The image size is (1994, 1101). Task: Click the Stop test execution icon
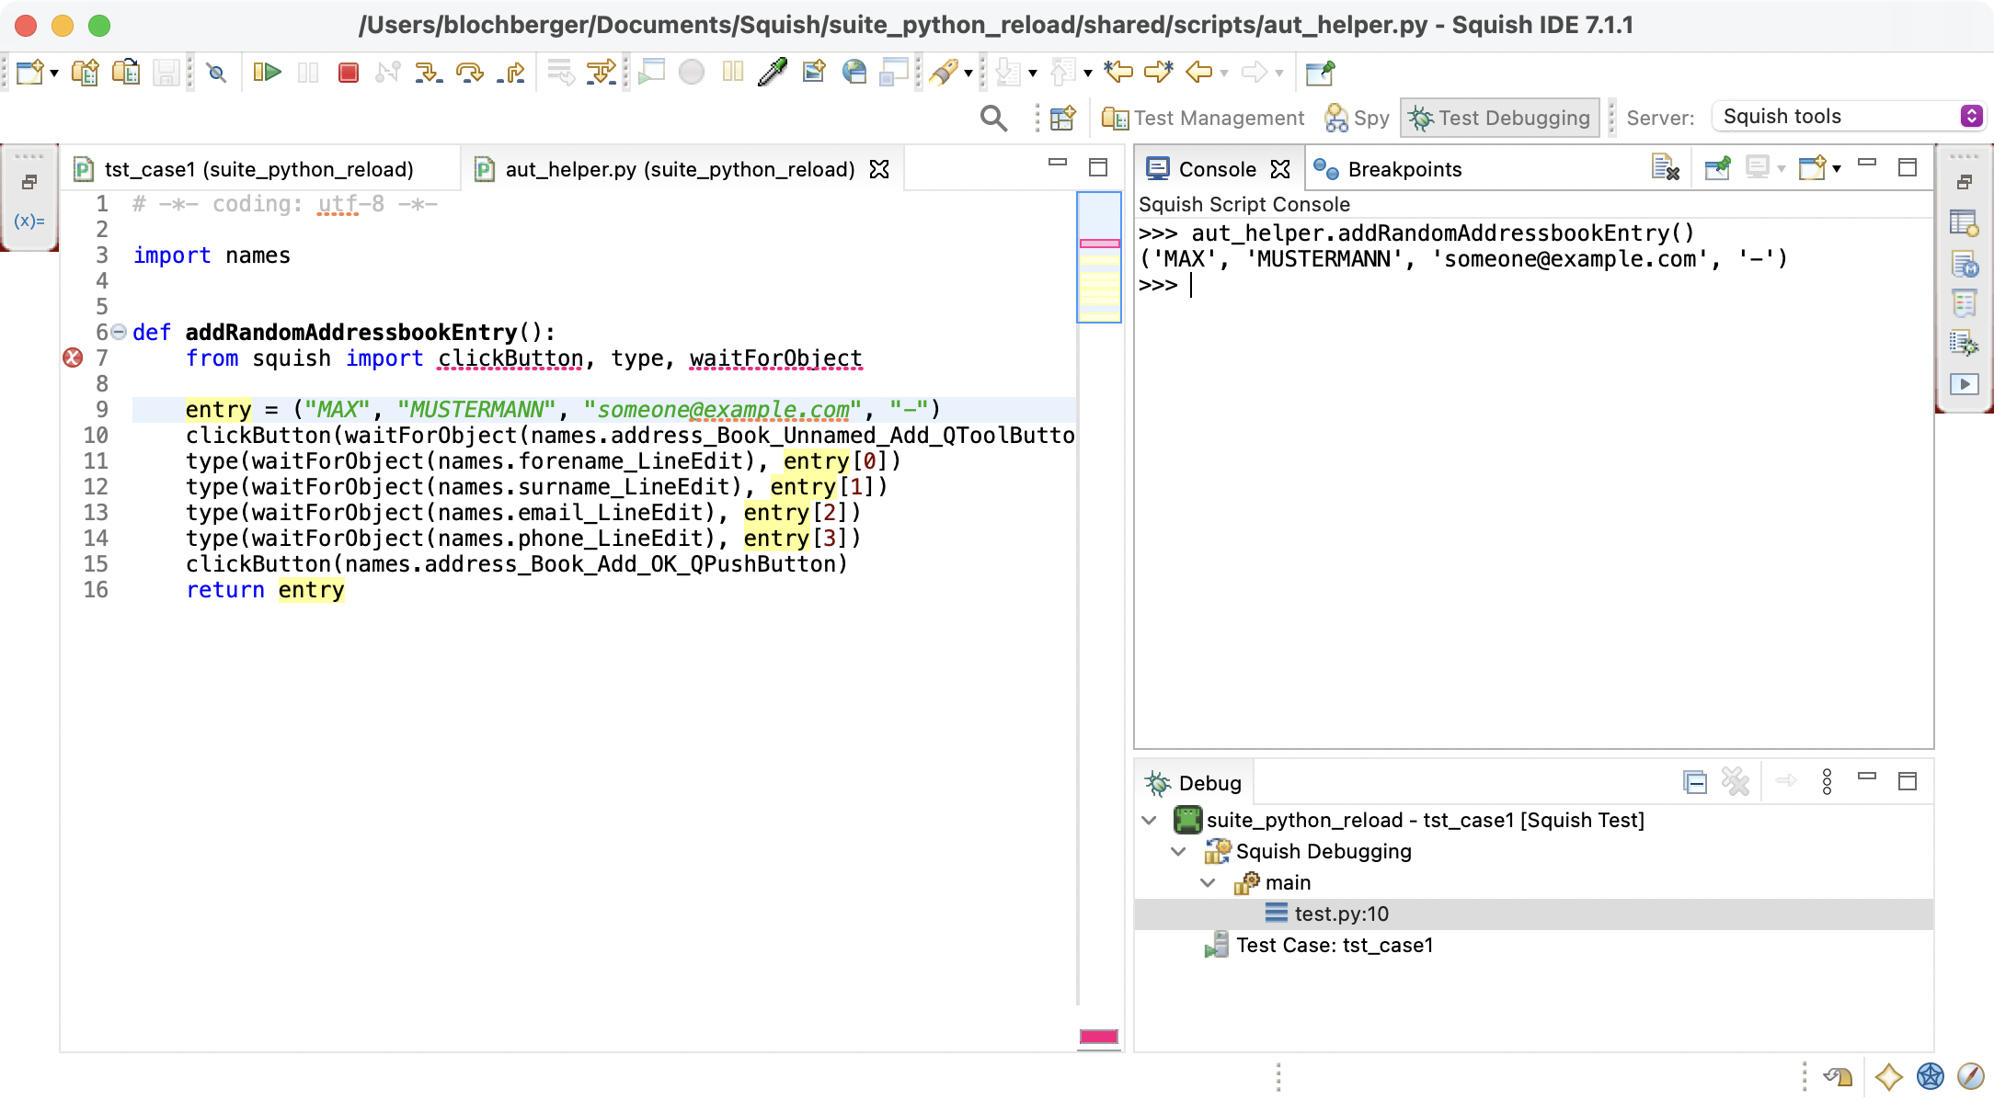[350, 72]
